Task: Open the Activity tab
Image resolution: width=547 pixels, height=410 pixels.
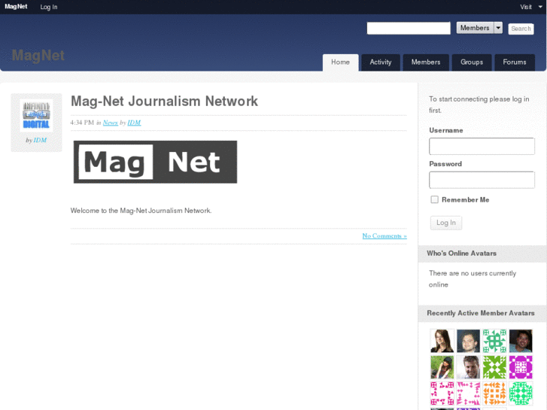Action: tap(380, 62)
